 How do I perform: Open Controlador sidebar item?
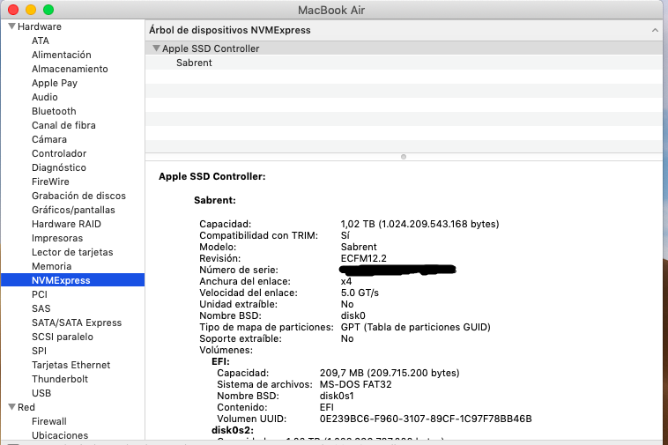(59, 152)
